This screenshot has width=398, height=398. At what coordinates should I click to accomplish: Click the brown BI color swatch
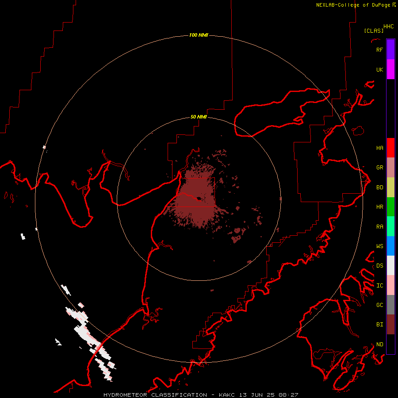[390, 325]
